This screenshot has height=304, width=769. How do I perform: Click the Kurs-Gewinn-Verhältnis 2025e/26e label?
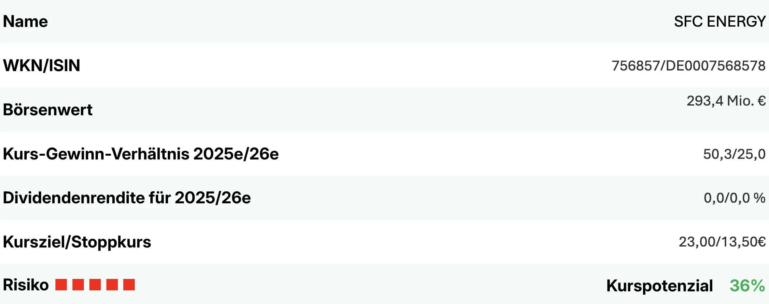pyautogui.click(x=141, y=154)
